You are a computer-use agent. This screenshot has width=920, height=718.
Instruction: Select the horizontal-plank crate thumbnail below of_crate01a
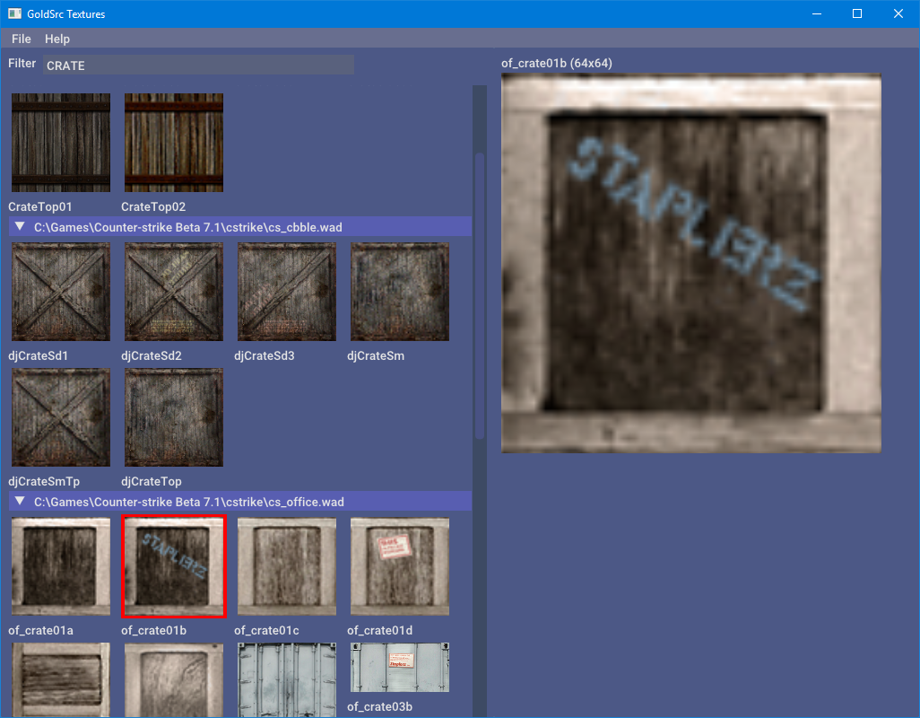61,679
